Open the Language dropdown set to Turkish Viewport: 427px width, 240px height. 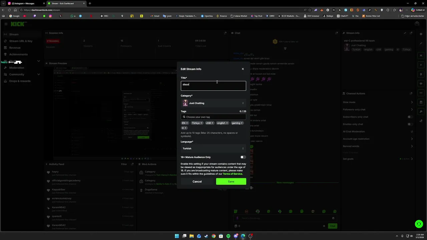[x=213, y=148]
